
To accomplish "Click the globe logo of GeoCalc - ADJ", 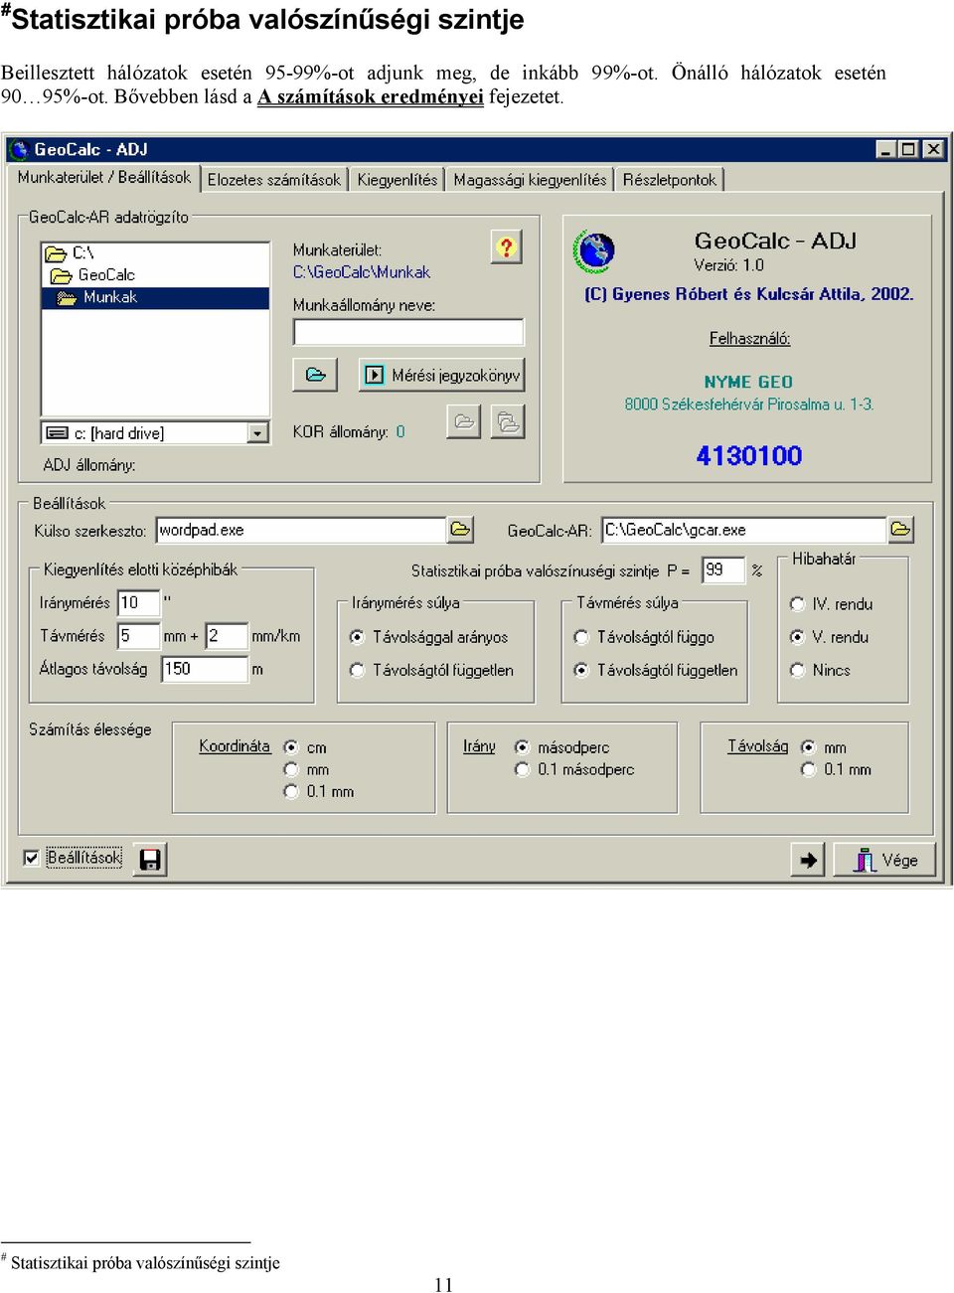I will pos(595,252).
